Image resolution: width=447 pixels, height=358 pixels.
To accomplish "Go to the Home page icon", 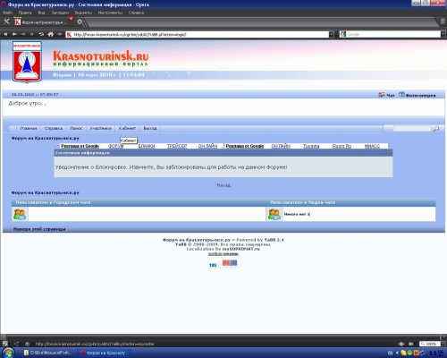I will (51, 34).
